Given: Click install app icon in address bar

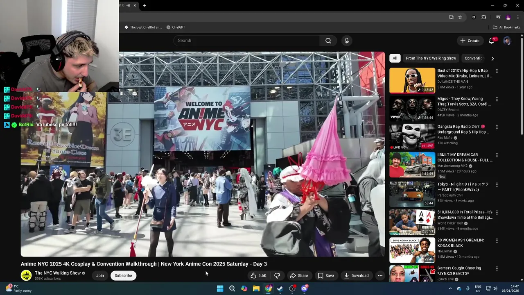Looking at the screenshot, I should (x=451, y=17).
